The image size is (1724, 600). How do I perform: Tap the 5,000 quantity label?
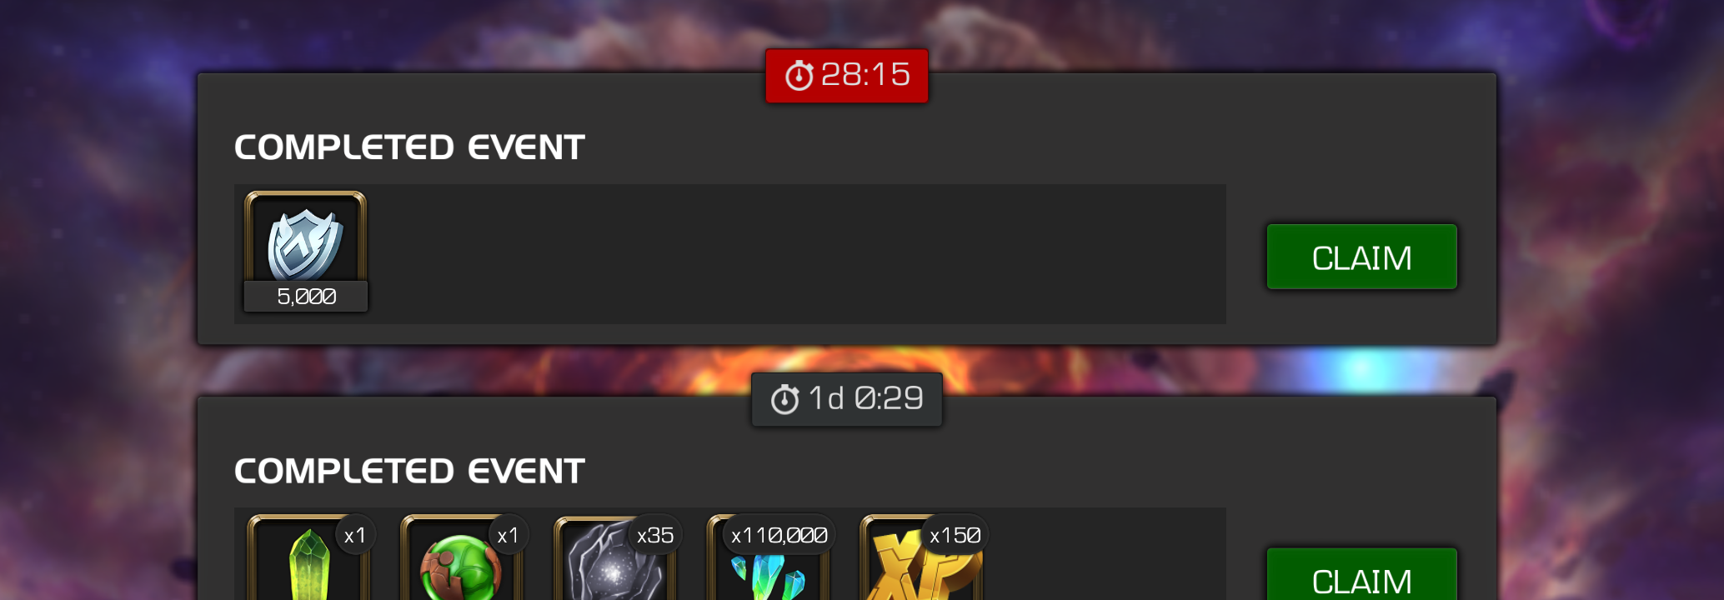tap(306, 297)
